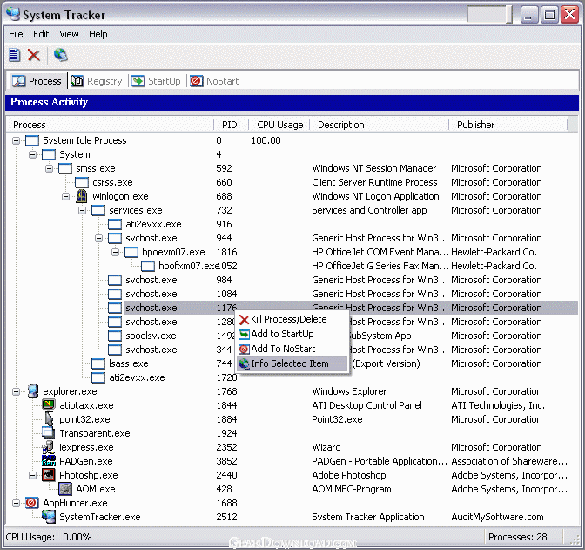Viewport: 585px width, 550px height.
Task: Choose Kill Process/Delete from context menu
Action: [x=292, y=319]
